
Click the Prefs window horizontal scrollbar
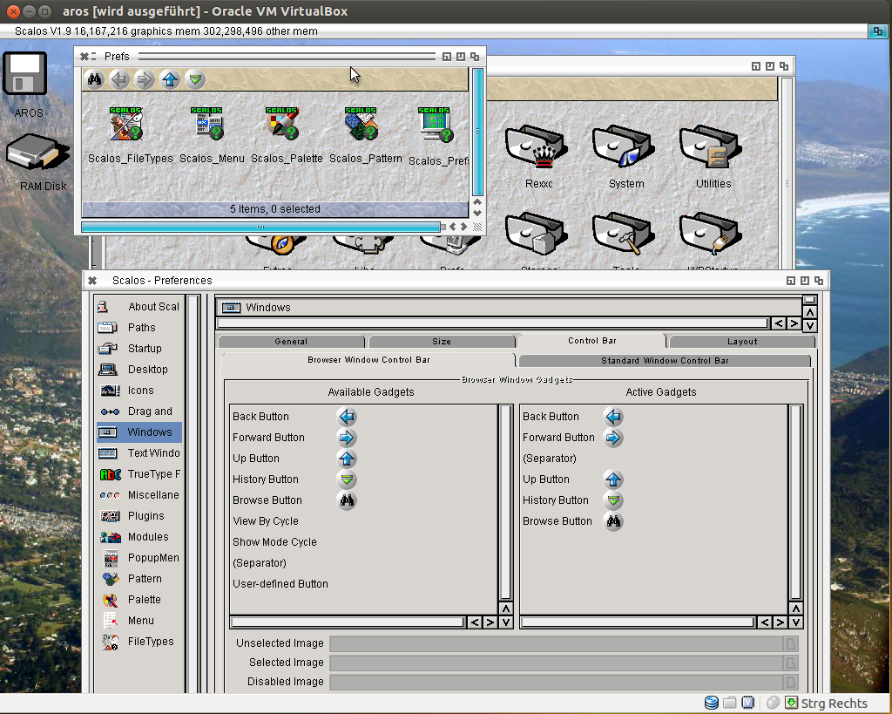pyautogui.click(x=260, y=228)
